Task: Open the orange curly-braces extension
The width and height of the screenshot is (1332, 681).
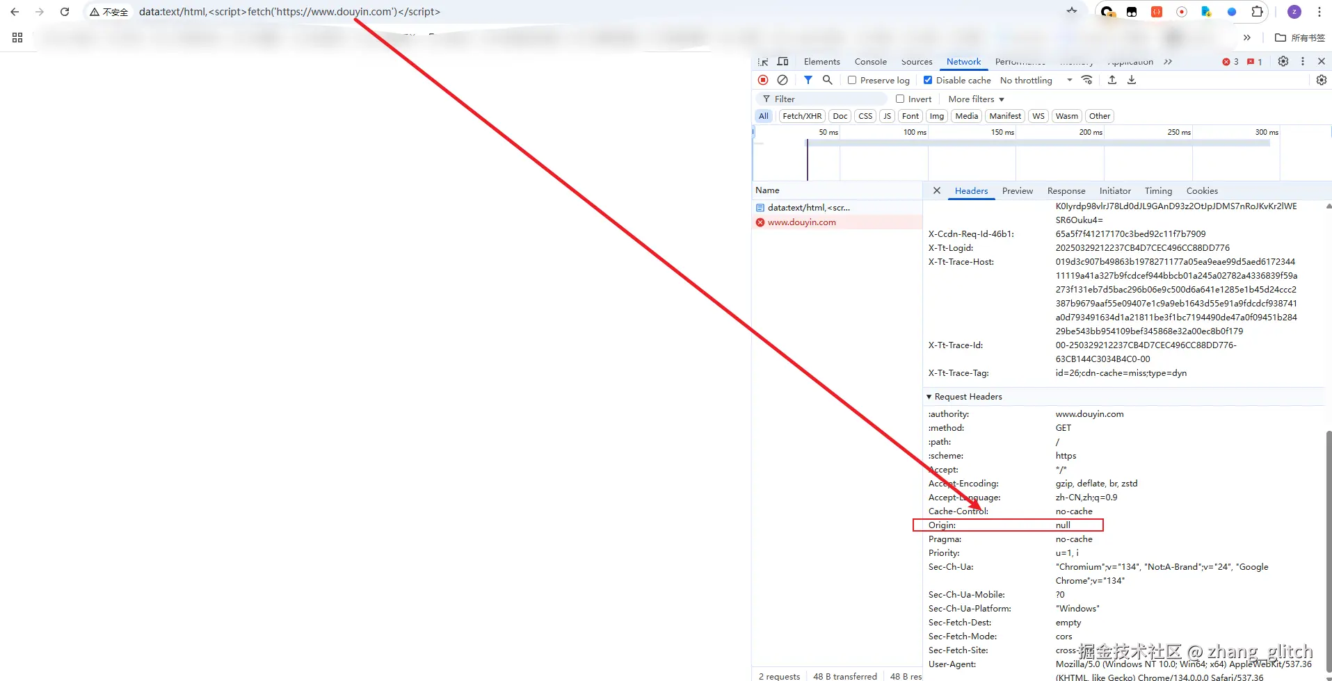Action: (x=1157, y=12)
